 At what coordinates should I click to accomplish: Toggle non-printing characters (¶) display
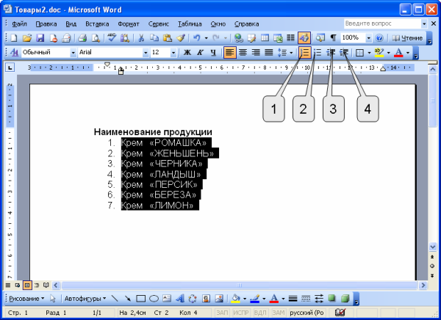[333, 37]
